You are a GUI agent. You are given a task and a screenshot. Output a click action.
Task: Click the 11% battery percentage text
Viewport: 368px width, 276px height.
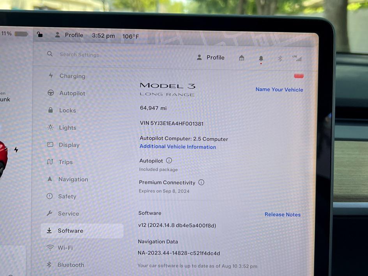tap(7, 34)
